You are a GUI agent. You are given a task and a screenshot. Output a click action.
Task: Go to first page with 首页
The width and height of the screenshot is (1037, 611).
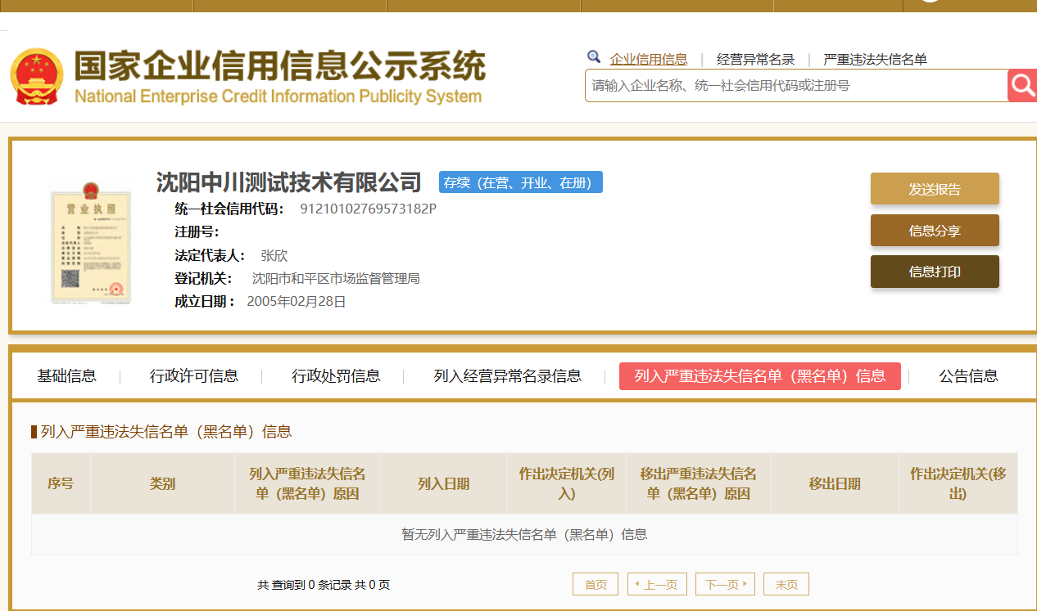pos(595,584)
